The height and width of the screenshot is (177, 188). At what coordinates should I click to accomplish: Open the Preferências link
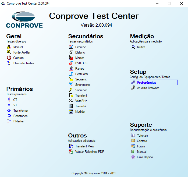click(x=147, y=83)
